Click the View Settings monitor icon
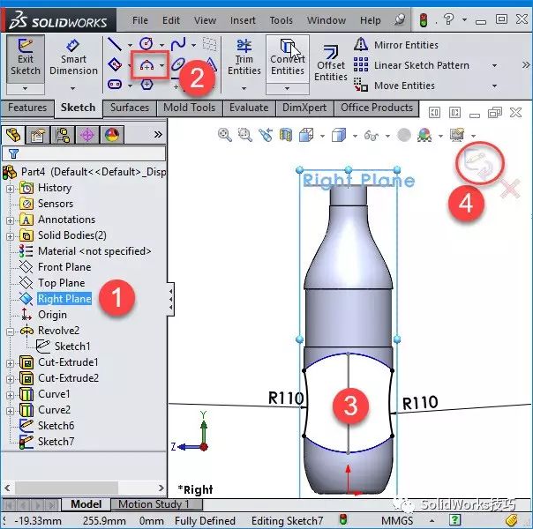533x529 pixels. click(x=457, y=135)
